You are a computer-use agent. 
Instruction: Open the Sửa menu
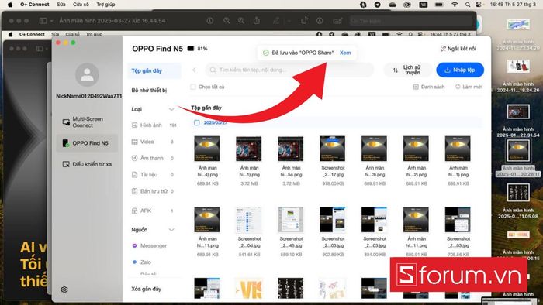click(61, 5)
